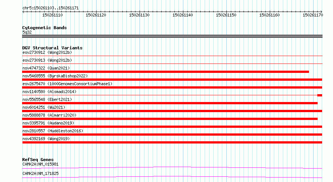Select the red bar under nsv2810557
This screenshot has width=333, height=182.
click(172, 135)
